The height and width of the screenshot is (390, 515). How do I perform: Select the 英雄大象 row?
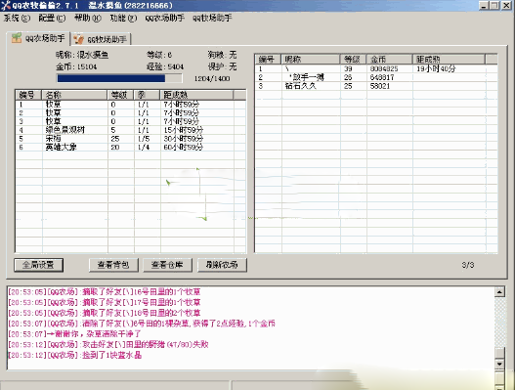[x=130, y=148]
